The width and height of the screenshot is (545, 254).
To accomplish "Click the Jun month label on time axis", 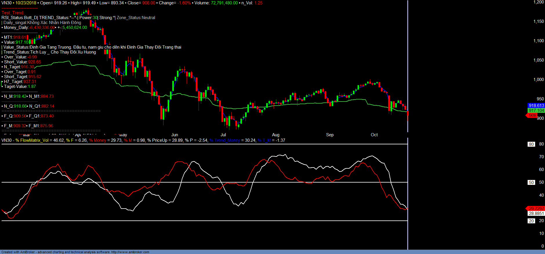I will [x=175, y=135].
